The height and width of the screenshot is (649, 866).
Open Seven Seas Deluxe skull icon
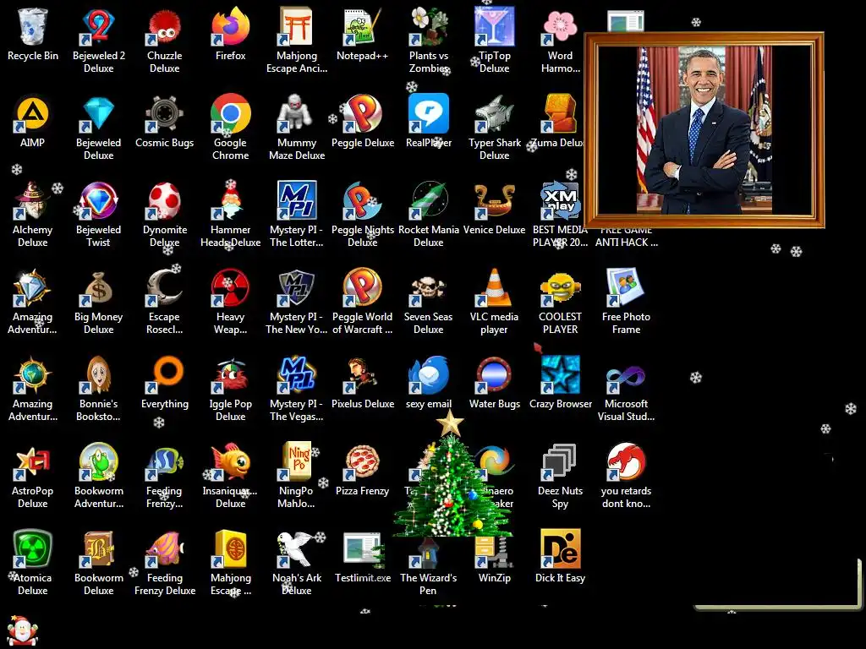[x=429, y=288]
